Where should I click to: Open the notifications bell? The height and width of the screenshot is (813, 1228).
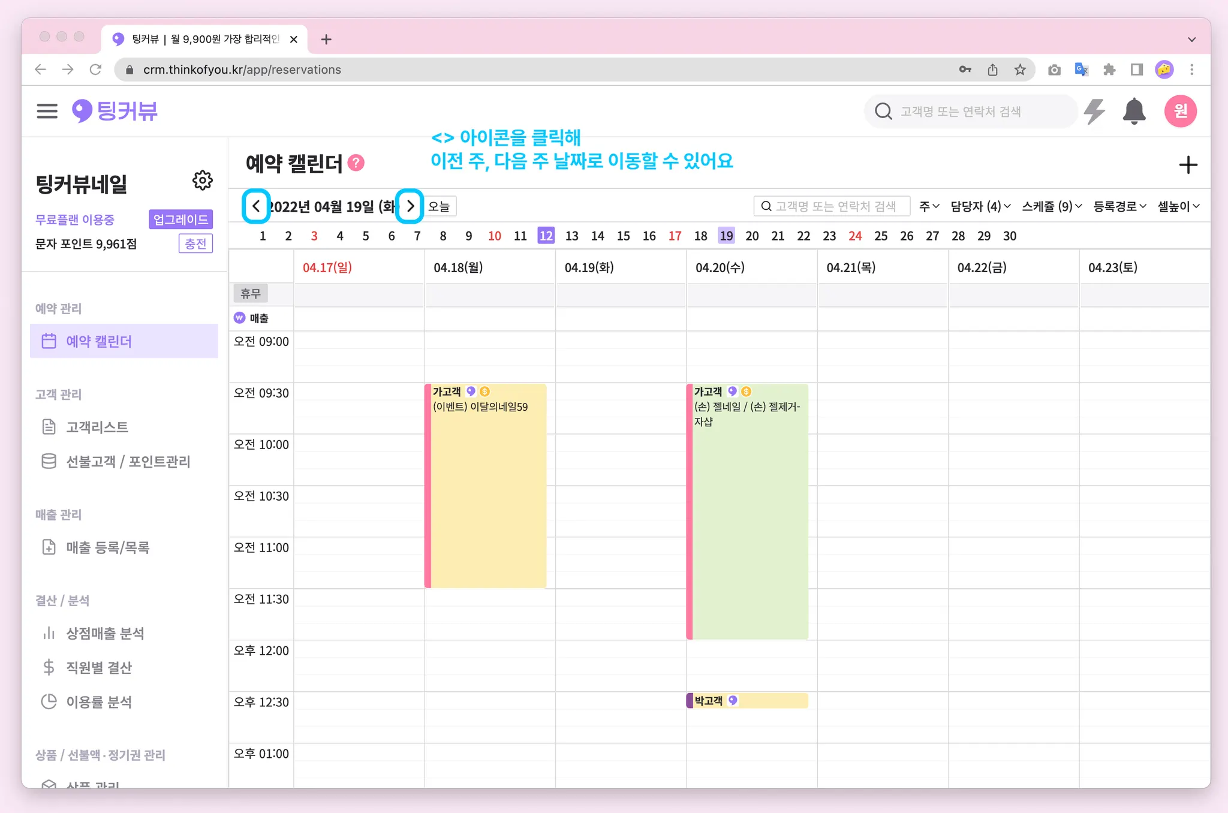click(1134, 112)
